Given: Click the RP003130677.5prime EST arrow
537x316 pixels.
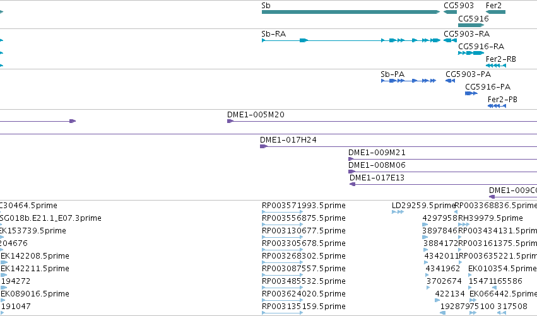Looking at the screenshot, I should (x=282, y=237).
